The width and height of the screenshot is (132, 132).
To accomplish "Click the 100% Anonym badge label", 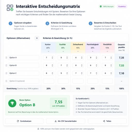I will (x=108, y=6).
